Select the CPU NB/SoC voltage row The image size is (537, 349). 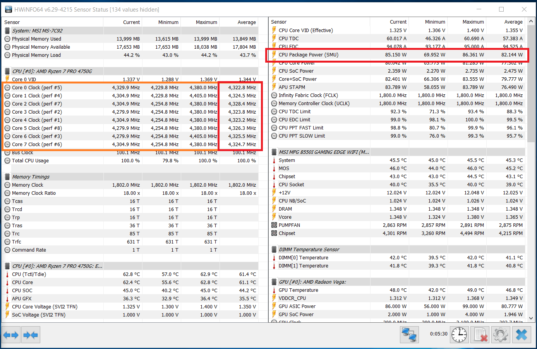click(397, 201)
